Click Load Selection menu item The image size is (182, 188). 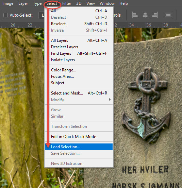coord(79,147)
